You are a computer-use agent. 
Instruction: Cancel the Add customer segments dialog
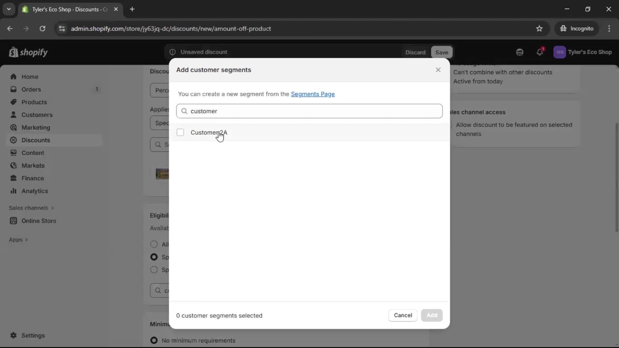(x=402, y=315)
